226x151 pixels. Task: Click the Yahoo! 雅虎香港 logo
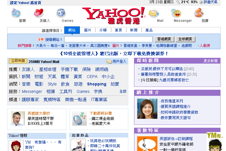[114, 16]
